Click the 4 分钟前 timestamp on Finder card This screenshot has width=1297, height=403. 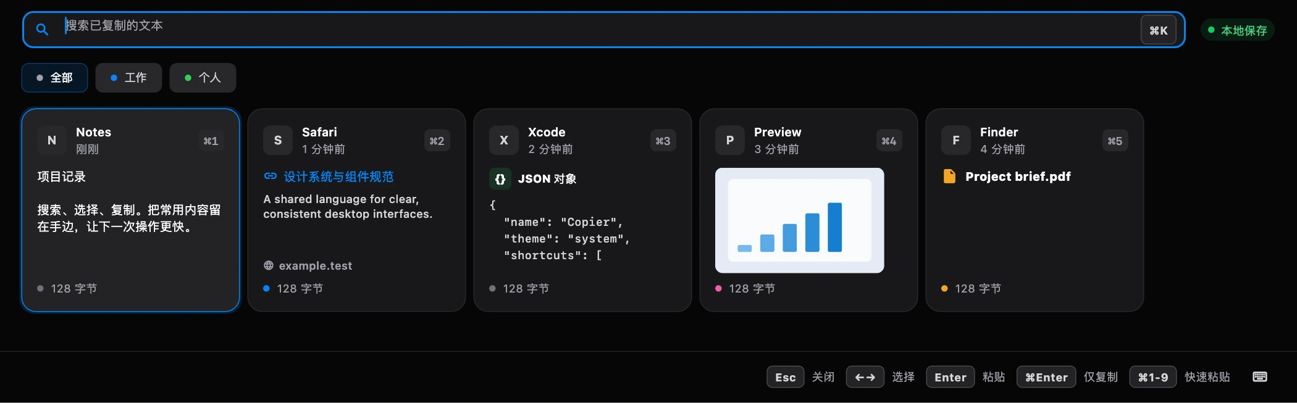click(1002, 149)
